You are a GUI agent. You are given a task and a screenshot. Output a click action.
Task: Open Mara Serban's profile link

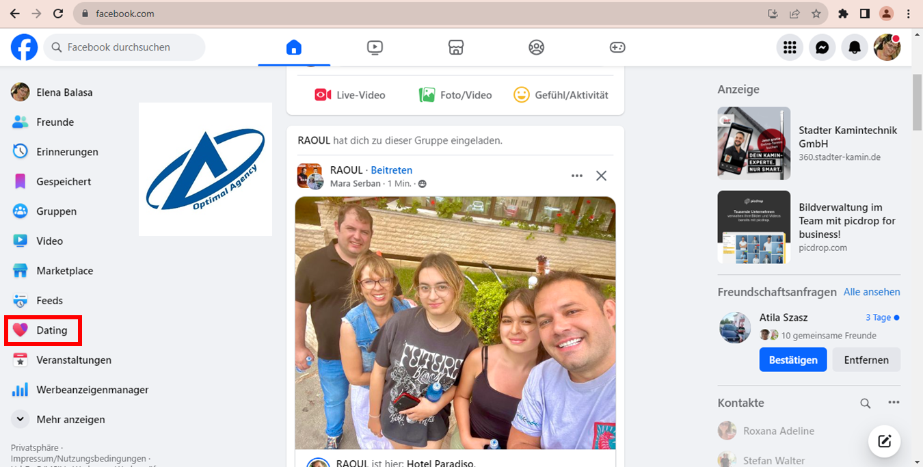coord(356,184)
